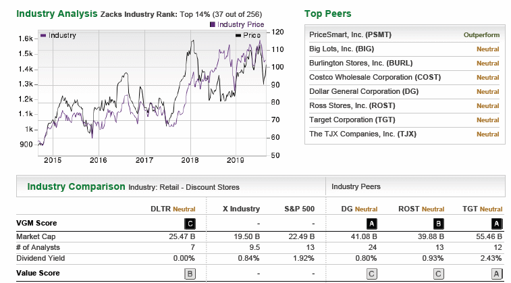Click Neutral rating beside Ross Stores, Inc.
511x283 pixels.
click(488, 106)
